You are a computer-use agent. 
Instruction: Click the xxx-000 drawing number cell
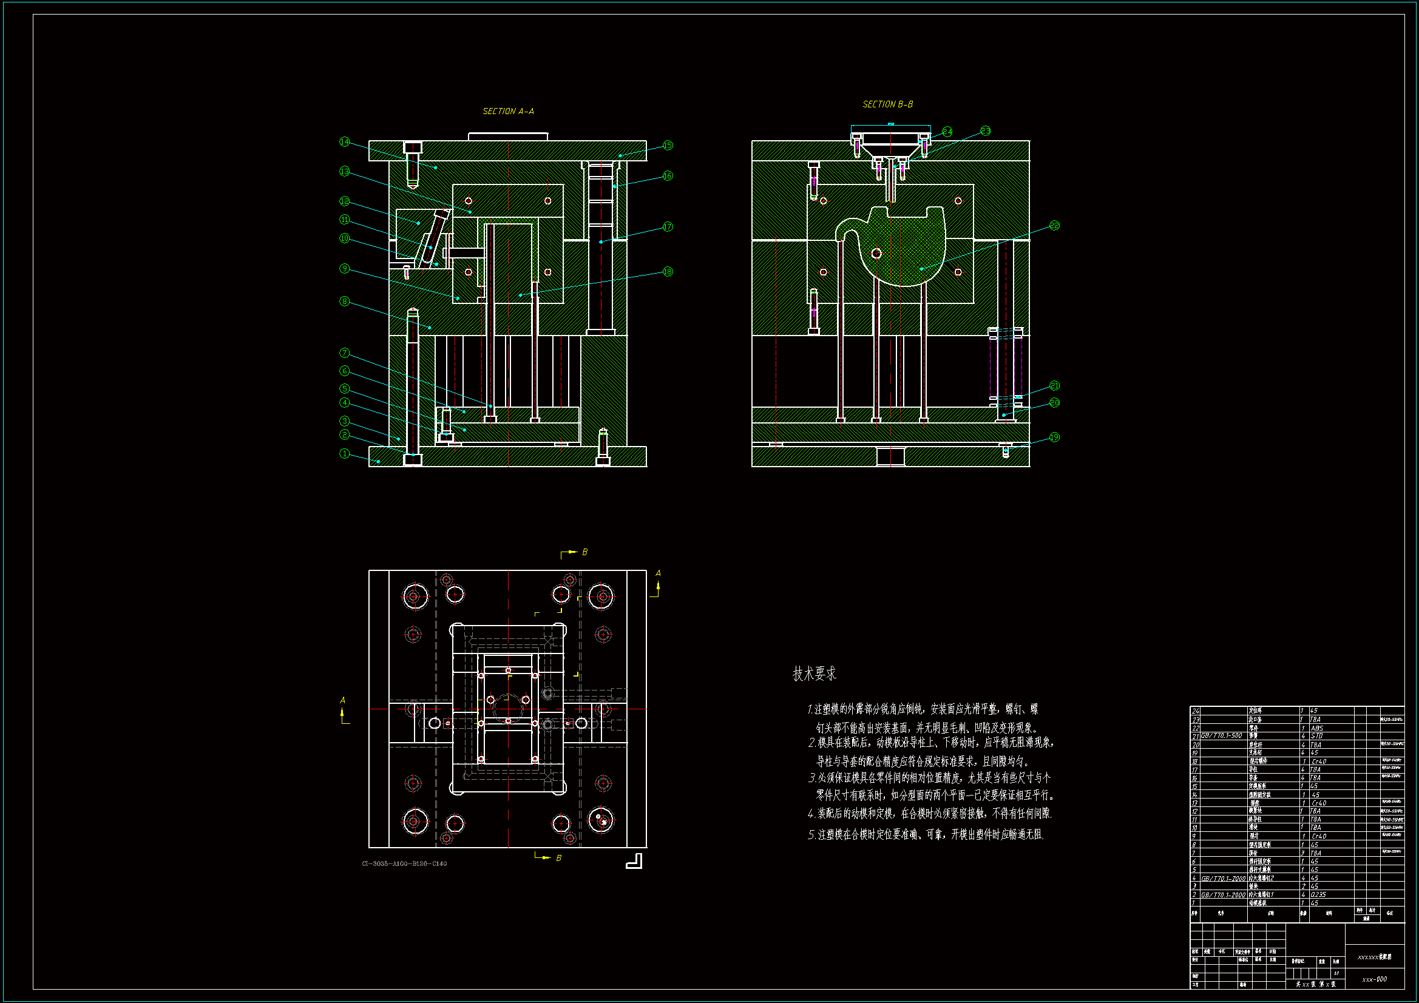coord(1374,979)
